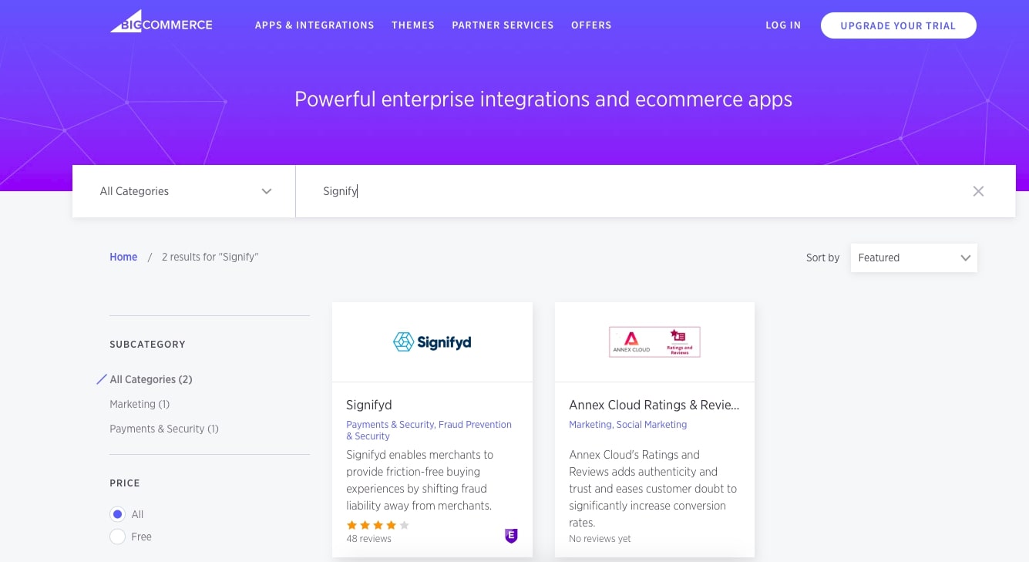Expand the Sort by Featured dropdown
Viewport: 1029px width, 562px height.
point(913,258)
